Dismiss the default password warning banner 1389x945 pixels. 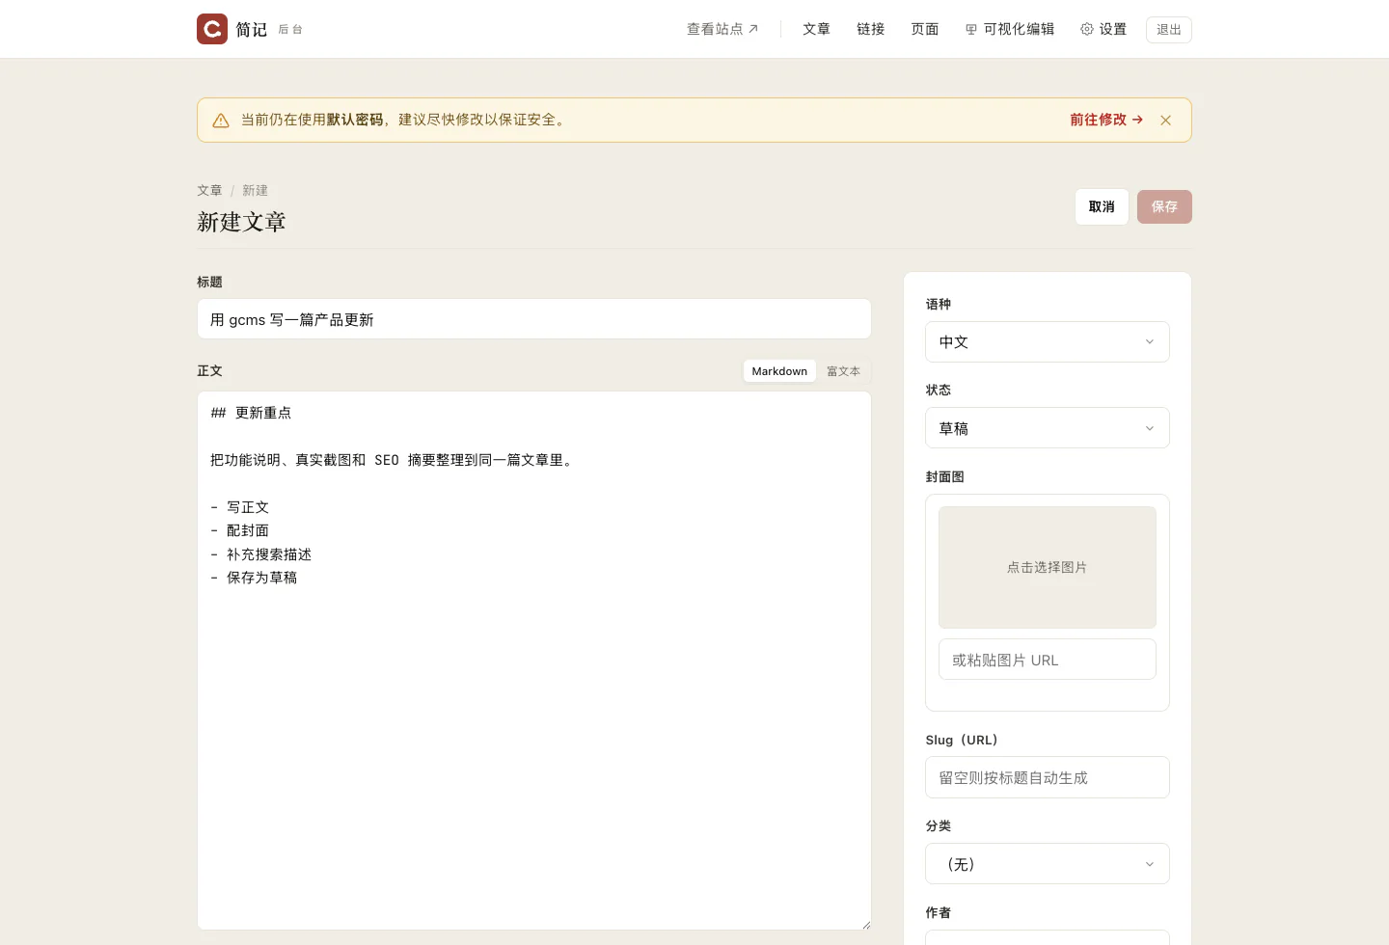[1166, 121]
